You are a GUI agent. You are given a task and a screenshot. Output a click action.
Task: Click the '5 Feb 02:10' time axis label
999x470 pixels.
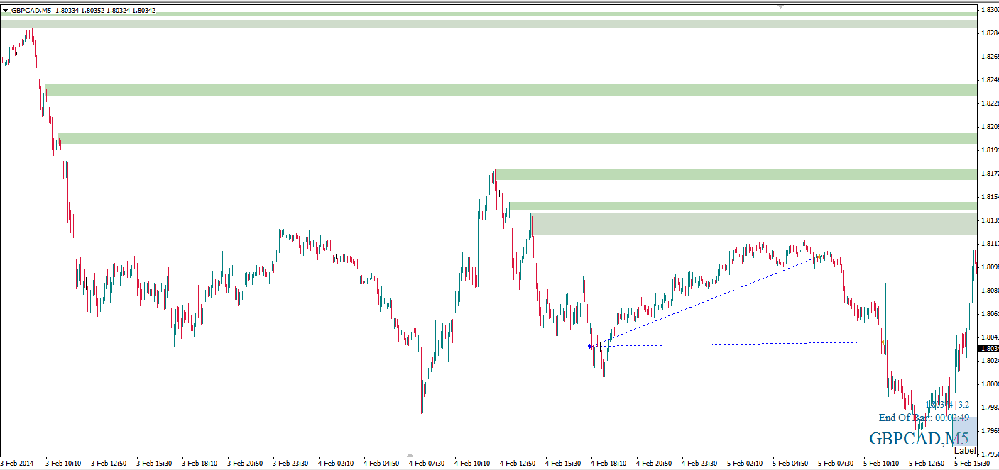pyautogui.click(x=745, y=463)
